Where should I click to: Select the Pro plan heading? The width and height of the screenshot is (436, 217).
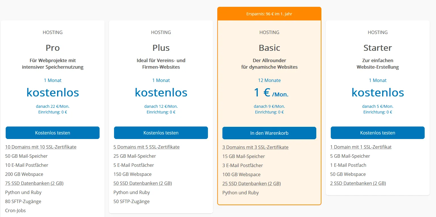52,48
